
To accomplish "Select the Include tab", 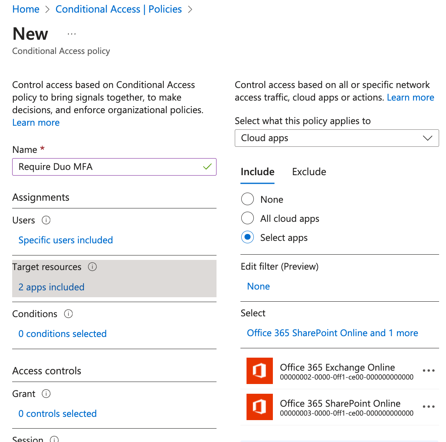I will [x=257, y=172].
